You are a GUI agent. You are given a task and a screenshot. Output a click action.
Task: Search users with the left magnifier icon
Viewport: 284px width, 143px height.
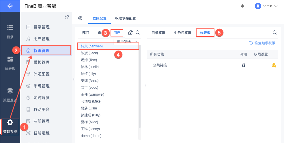click(138, 32)
